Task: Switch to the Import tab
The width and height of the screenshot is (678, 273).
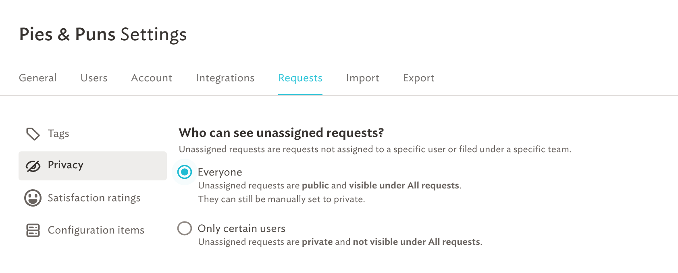Action: coord(363,78)
